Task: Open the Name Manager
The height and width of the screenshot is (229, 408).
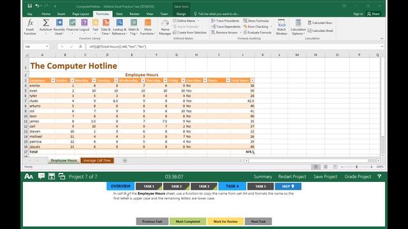Action: [165, 27]
